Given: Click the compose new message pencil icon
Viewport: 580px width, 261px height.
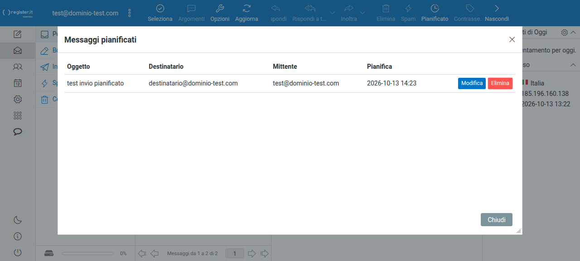Looking at the screenshot, I should (18, 34).
